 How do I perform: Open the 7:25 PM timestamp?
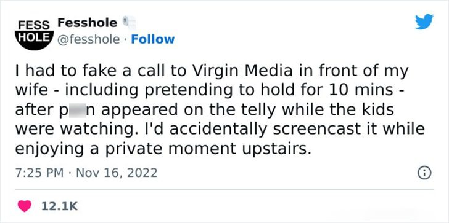39,173
